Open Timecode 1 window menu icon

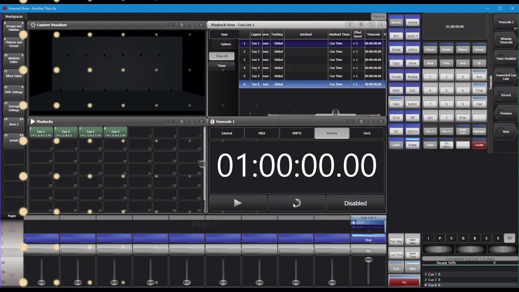coord(350,121)
